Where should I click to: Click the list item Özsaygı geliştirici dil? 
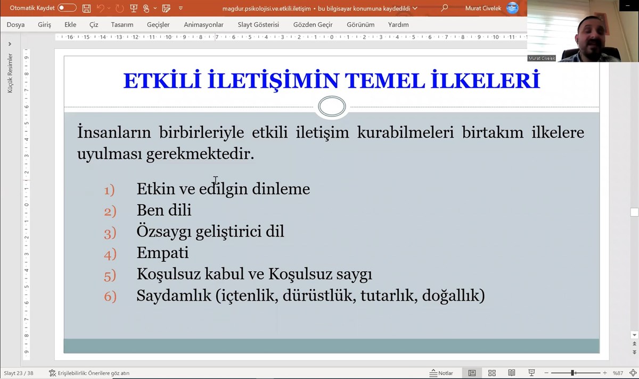210,232
